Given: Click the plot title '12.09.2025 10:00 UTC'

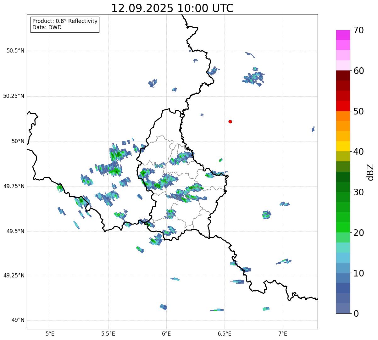Looking at the screenshot, I should click(172, 8).
